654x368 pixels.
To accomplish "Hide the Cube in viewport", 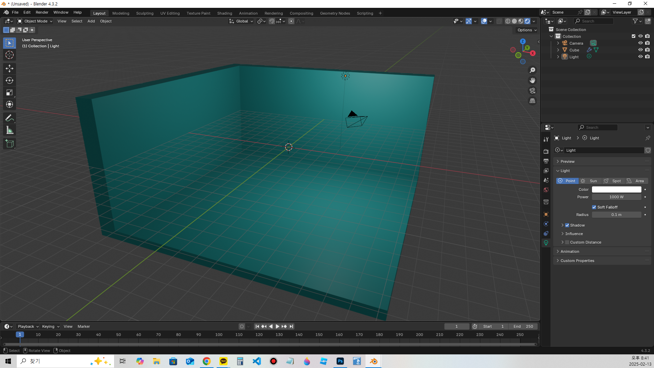I will click(x=640, y=50).
